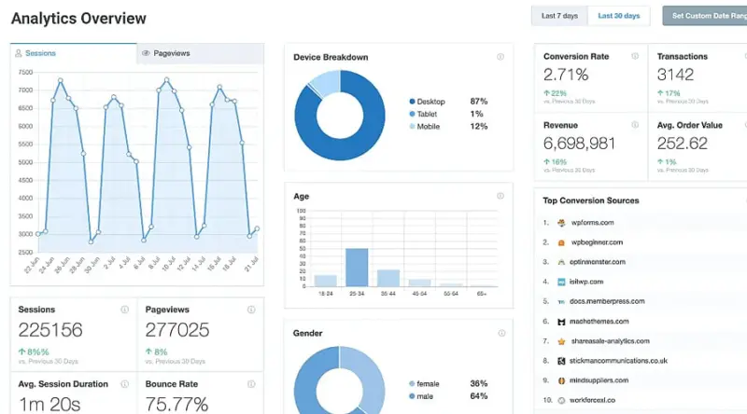The image size is (747, 414).
Task: Click the shareasale-analytics.com star favicon
Action: pyautogui.click(x=561, y=341)
